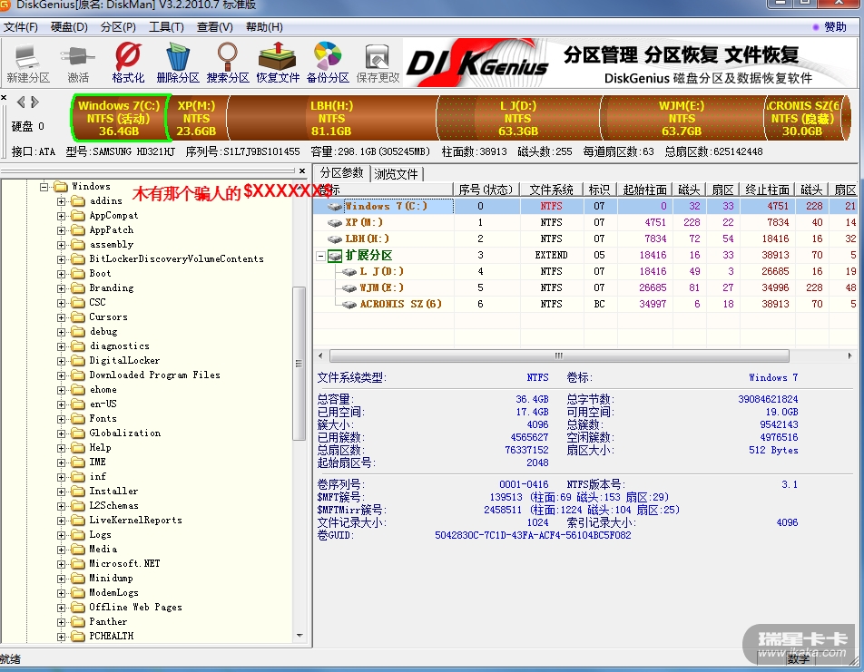Click the Media folder icon
Image resolution: width=864 pixels, height=672 pixels.
[79, 550]
